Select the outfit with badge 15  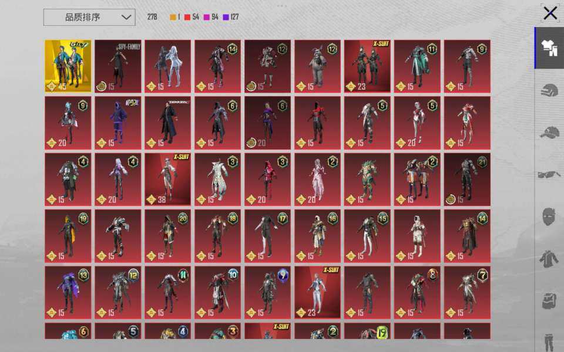click(367, 236)
